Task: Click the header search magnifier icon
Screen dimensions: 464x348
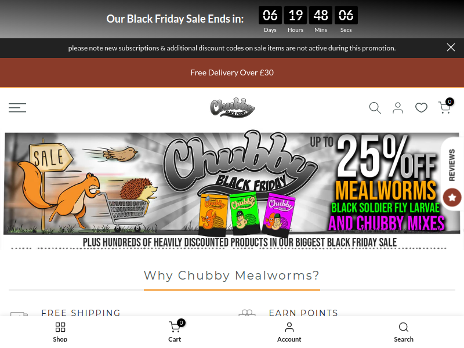Action: click(375, 108)
